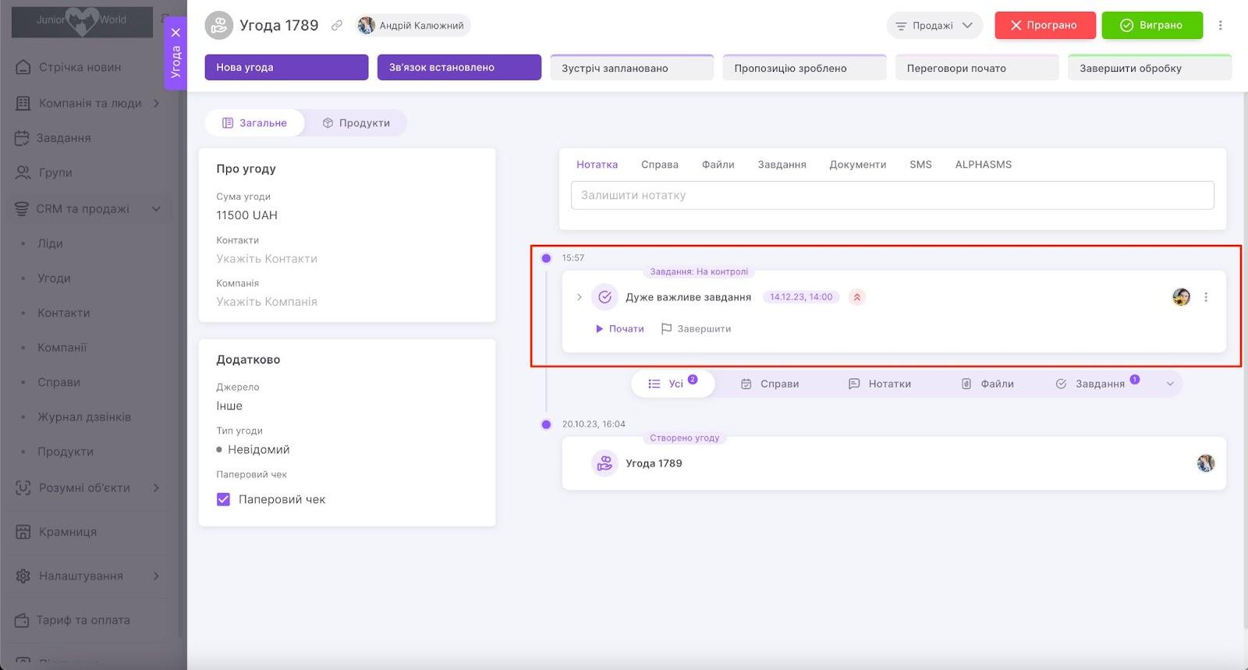Click the task status check-circle icon

pos(604,297)
